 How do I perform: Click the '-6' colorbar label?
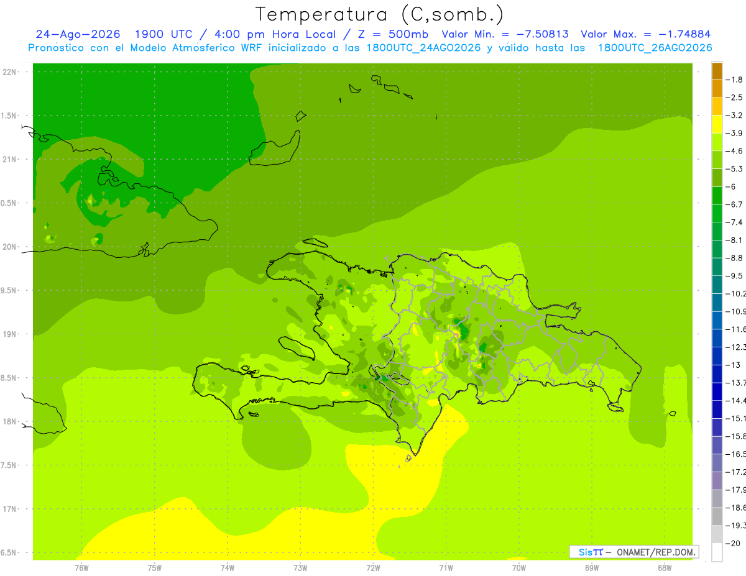731,187
